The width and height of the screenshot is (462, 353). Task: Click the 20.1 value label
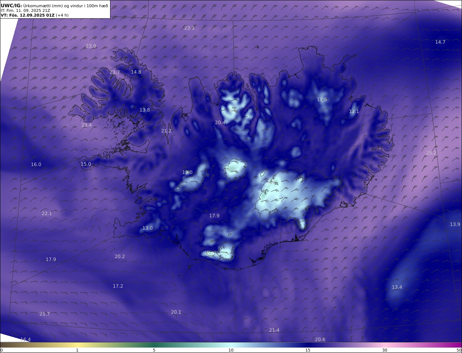point(176,312)
